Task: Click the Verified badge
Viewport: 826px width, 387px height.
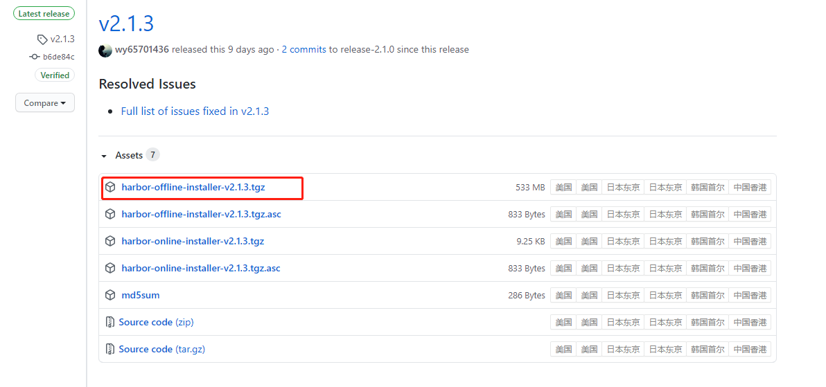Action: point(55,75)
